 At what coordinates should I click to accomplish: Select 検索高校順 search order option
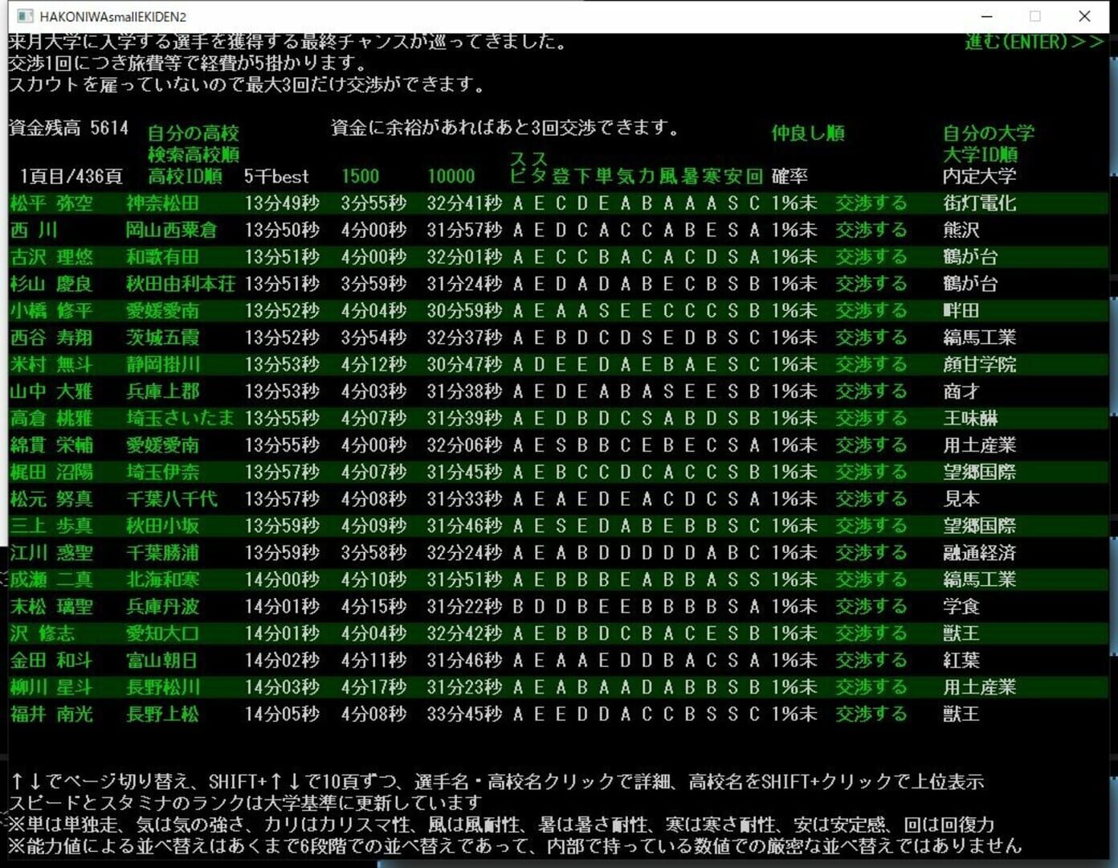[193, 155]
